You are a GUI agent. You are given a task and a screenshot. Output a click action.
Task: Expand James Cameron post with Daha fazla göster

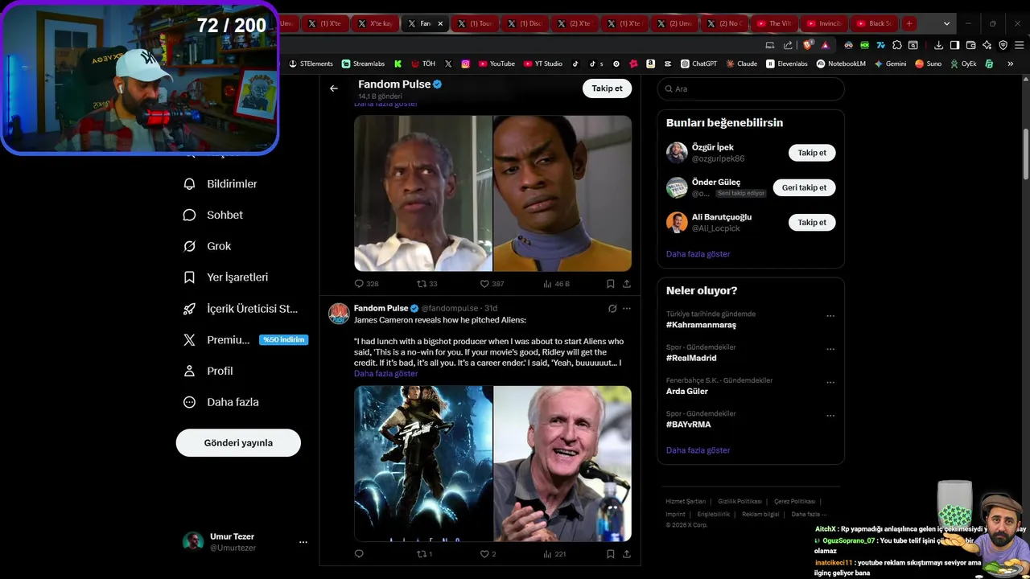385,373
